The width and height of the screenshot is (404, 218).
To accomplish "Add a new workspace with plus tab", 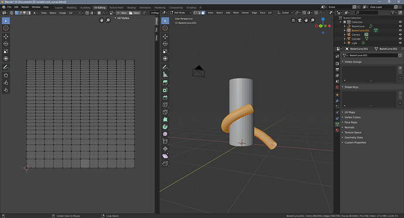I will [200, 8].
